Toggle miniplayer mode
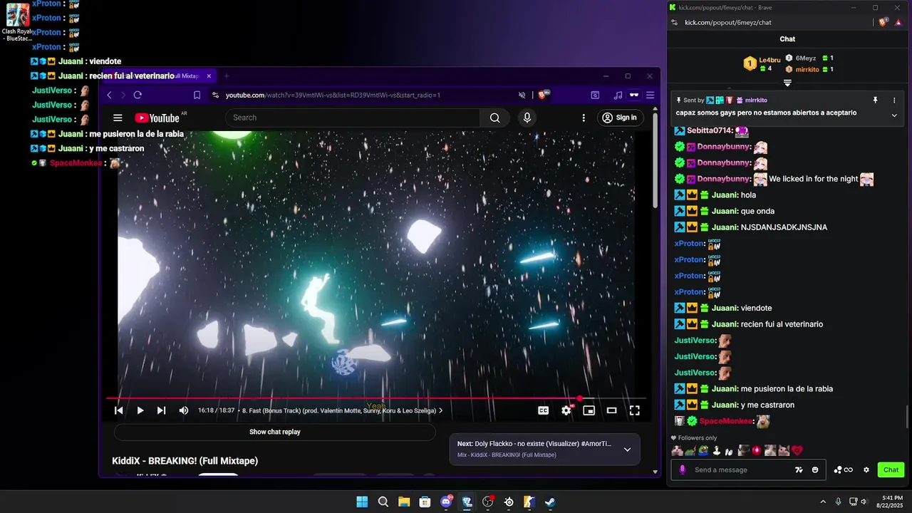 coord(589,410)
